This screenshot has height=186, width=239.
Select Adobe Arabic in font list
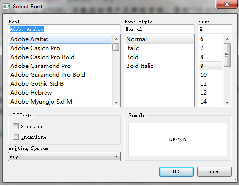click(x=60, y=39)
